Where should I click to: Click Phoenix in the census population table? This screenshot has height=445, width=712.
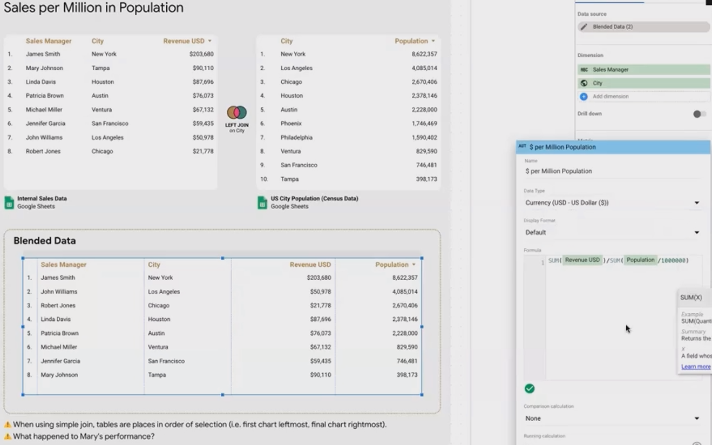coord(291,124)
